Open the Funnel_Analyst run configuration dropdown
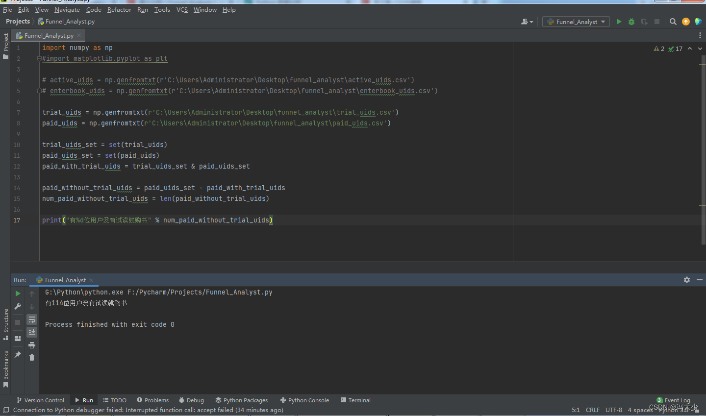The image size is (706, 416). point(576,22)
